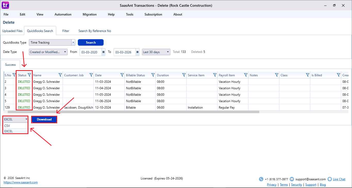Click the 06:00 duration cell
The width and height of the screenshot is (352, 188).
(171, 108)
